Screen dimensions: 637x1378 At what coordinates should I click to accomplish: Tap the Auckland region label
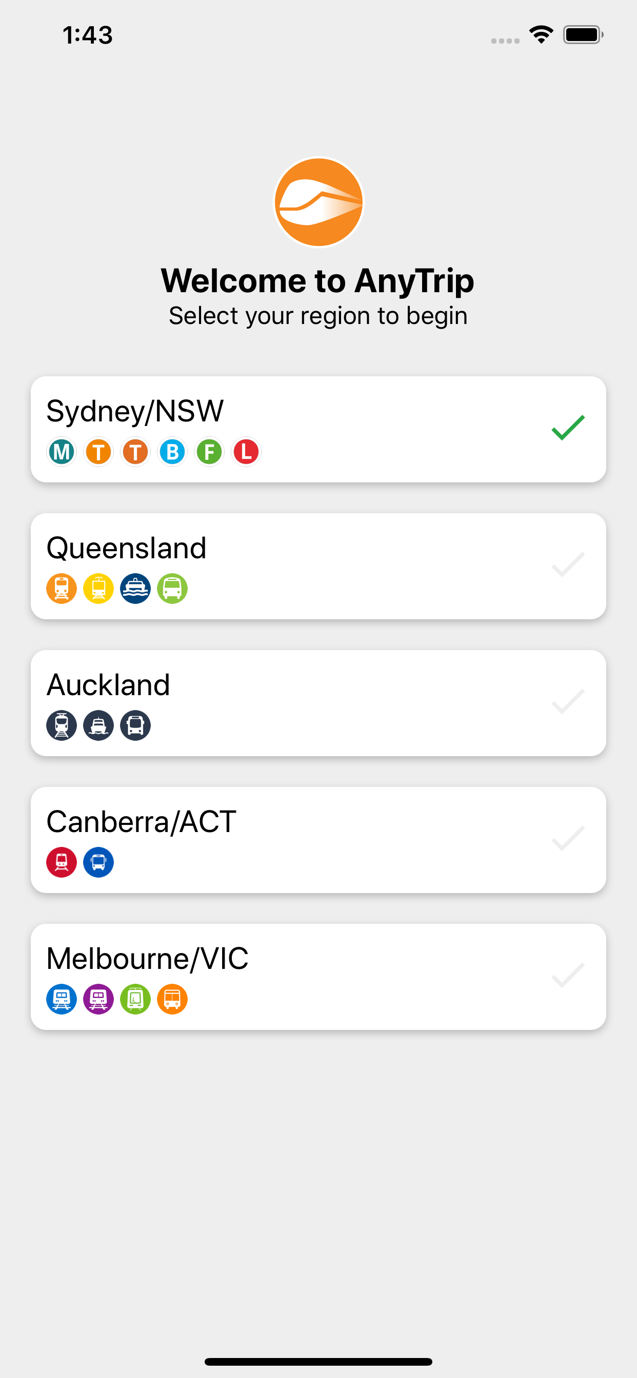click(108, 685)
